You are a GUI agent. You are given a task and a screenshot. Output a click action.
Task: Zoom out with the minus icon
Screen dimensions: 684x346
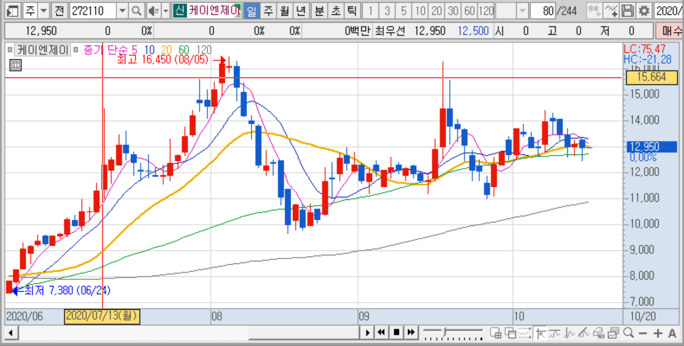pos(642,333)
